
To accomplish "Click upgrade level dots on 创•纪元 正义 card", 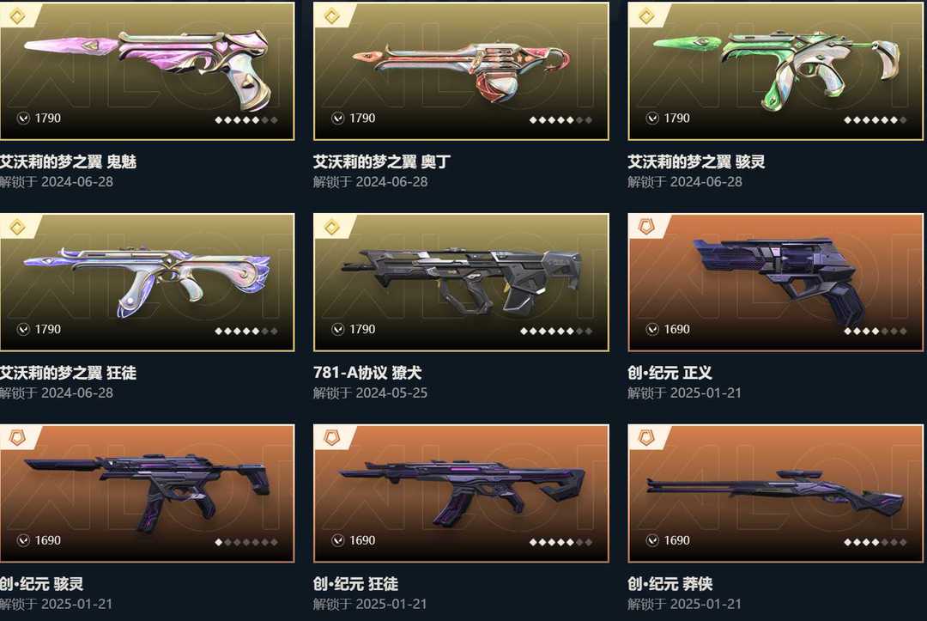I will pyautogui.click(x=875, y=332).
